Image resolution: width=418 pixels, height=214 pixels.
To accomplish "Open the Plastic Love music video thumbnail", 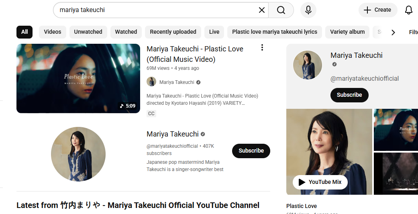I will tap(78, 78).
